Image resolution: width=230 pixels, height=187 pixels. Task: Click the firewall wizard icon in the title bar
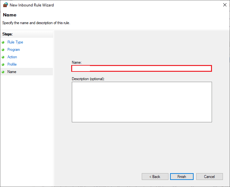[x=5, y=5]
